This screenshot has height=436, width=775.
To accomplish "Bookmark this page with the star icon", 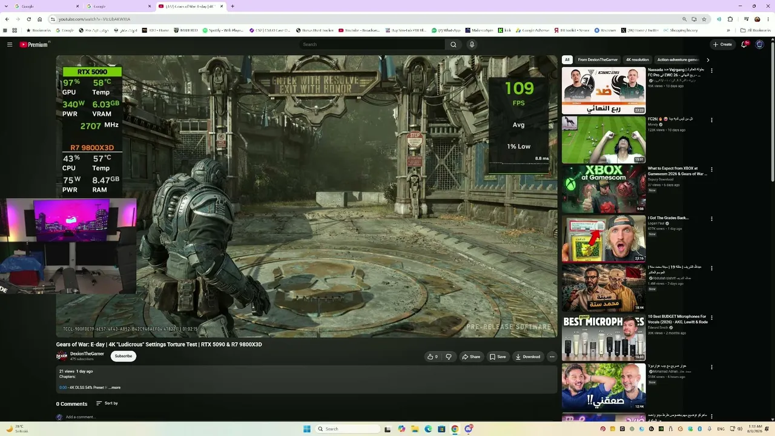I will 704,19.
